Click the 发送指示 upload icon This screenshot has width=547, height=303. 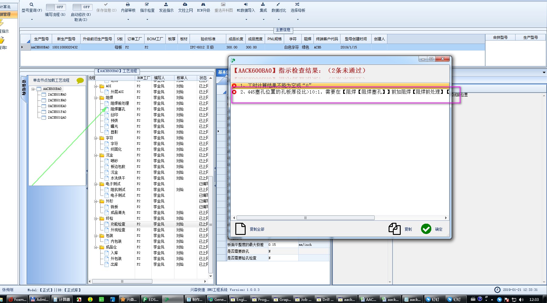pos(166,5)
